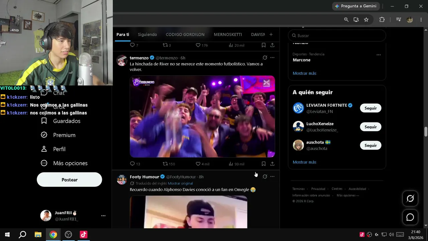The image size is (428, 241).
Task: Reply to termenzo's post with 13 replies
Action: [x=135, y=164]
